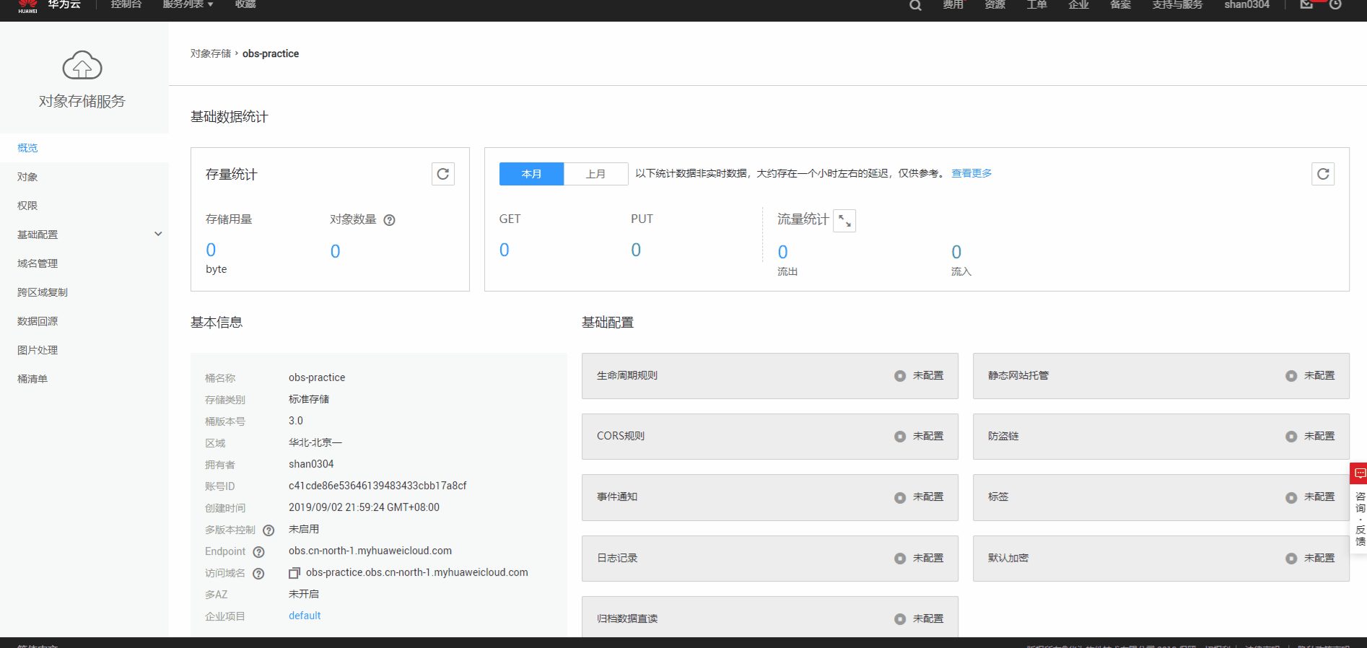Viewport: 1367px width, 648px height.
Task: Open the default enterprise project link
Action: point(305,616)
